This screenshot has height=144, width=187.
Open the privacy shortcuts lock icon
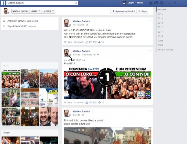(x=170, y=3)
